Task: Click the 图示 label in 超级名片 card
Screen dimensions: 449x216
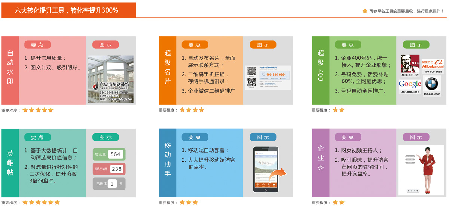Action: point(263,45)
